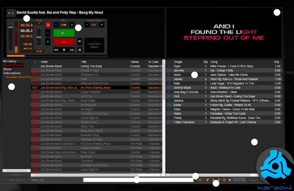Sort singer list by the Singer column
The height and width of the screenshot is (191, 294).
[178, 62]
